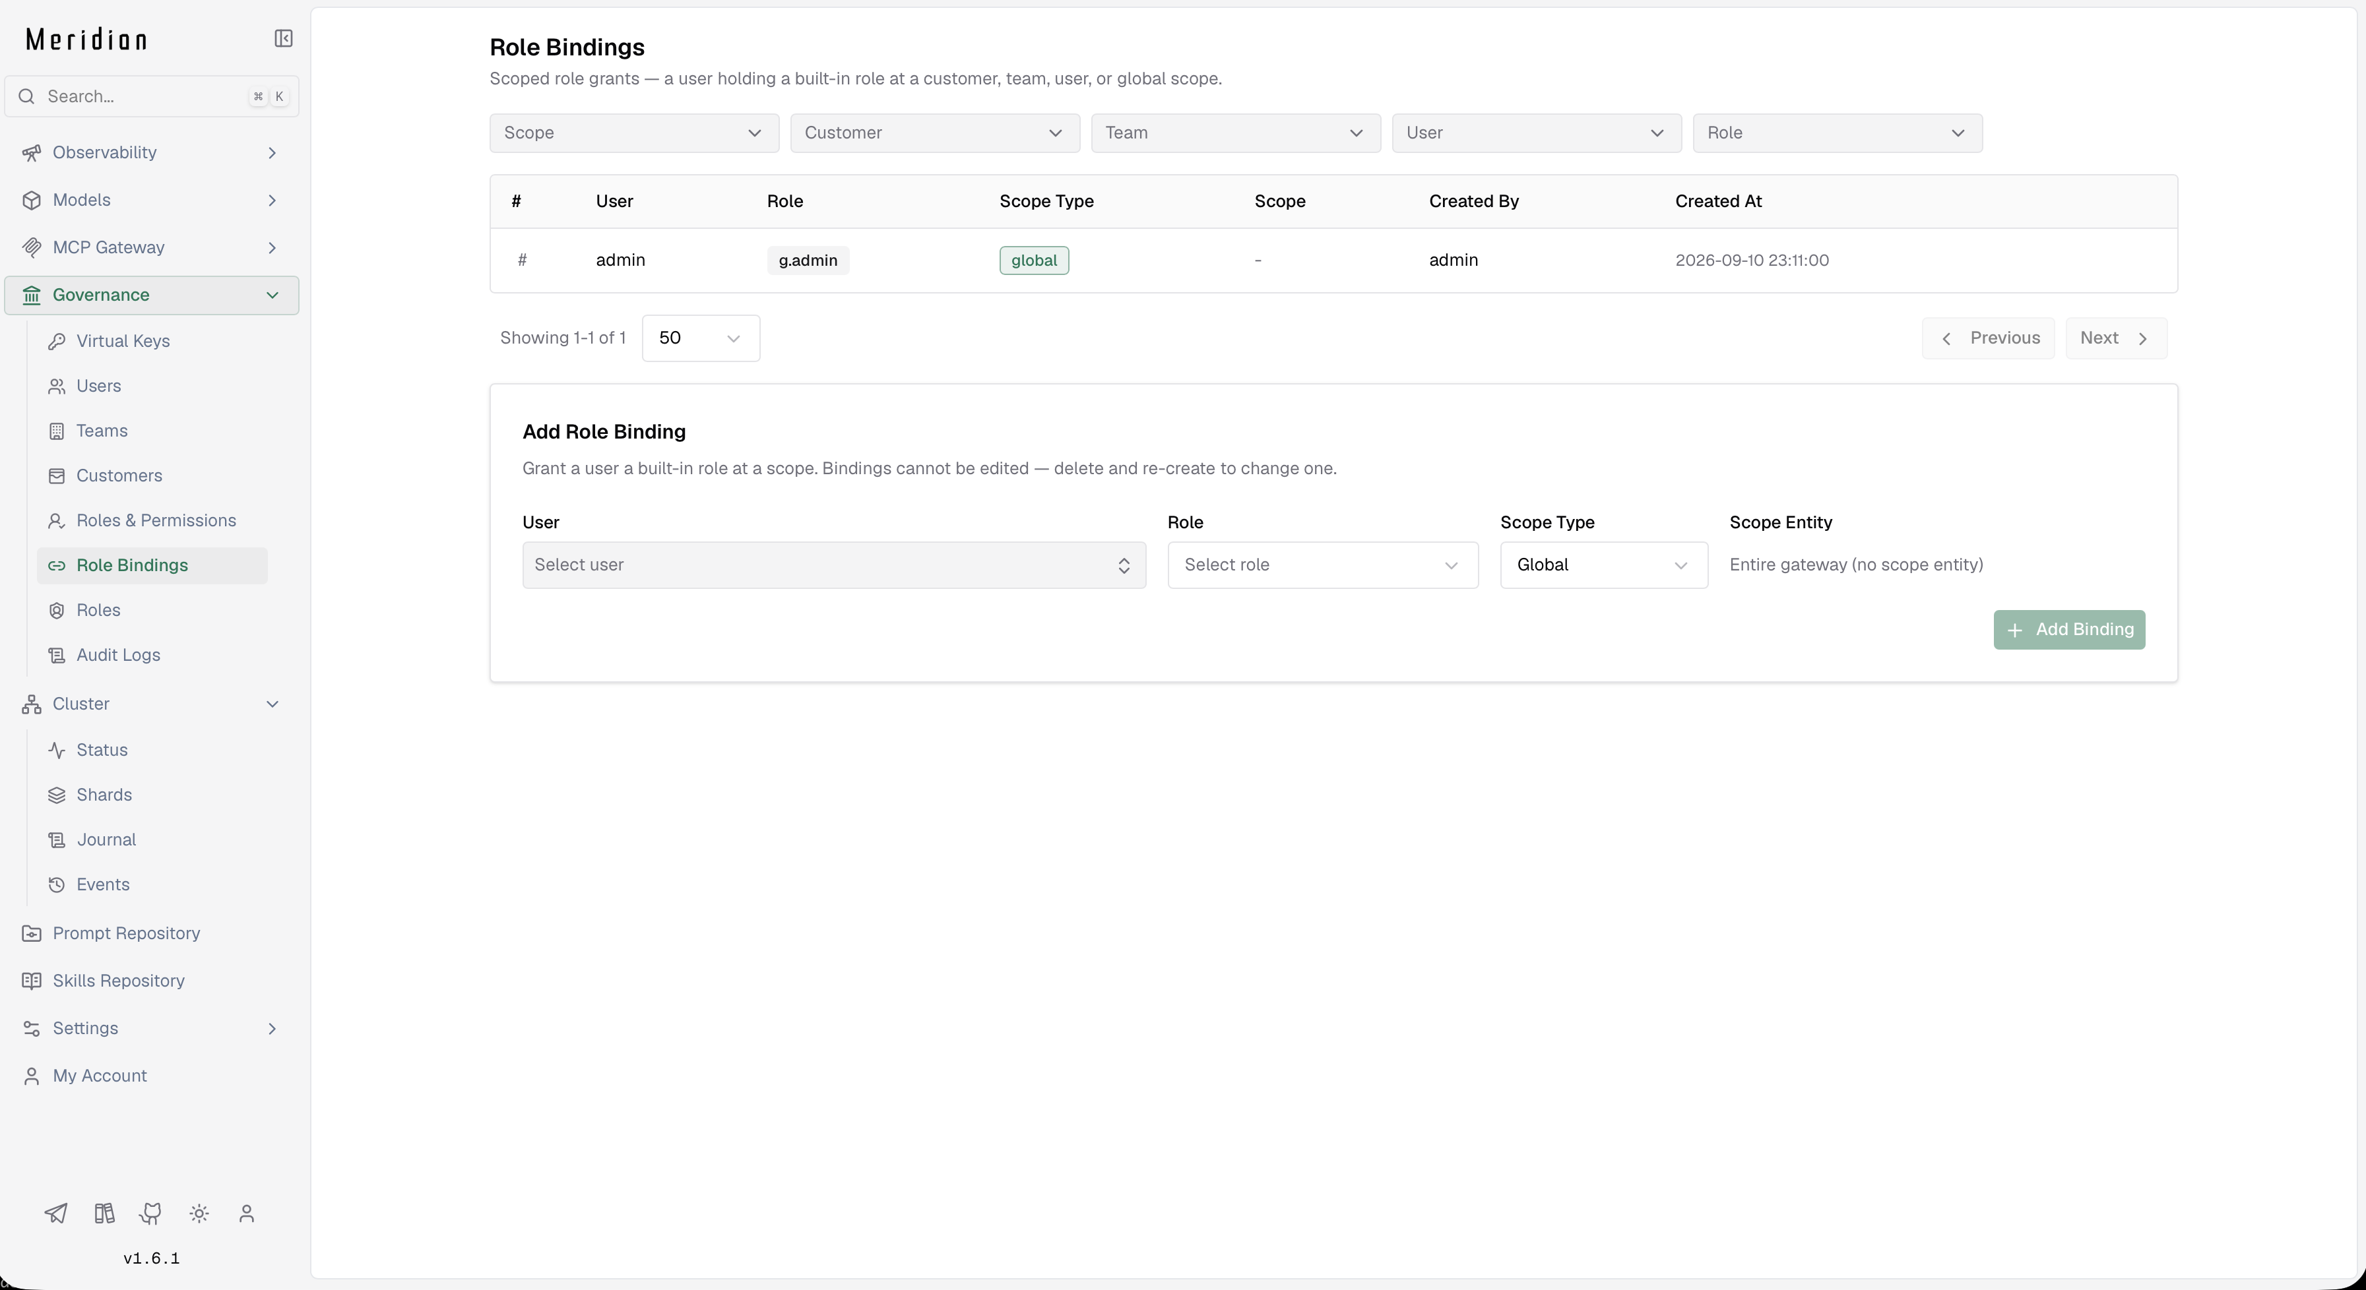Collapse the Cluster section chevron
Screen dimensions: 2366x1290
(272, 704)
